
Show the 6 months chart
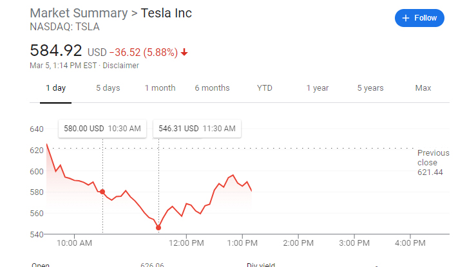tap(212, 88)
